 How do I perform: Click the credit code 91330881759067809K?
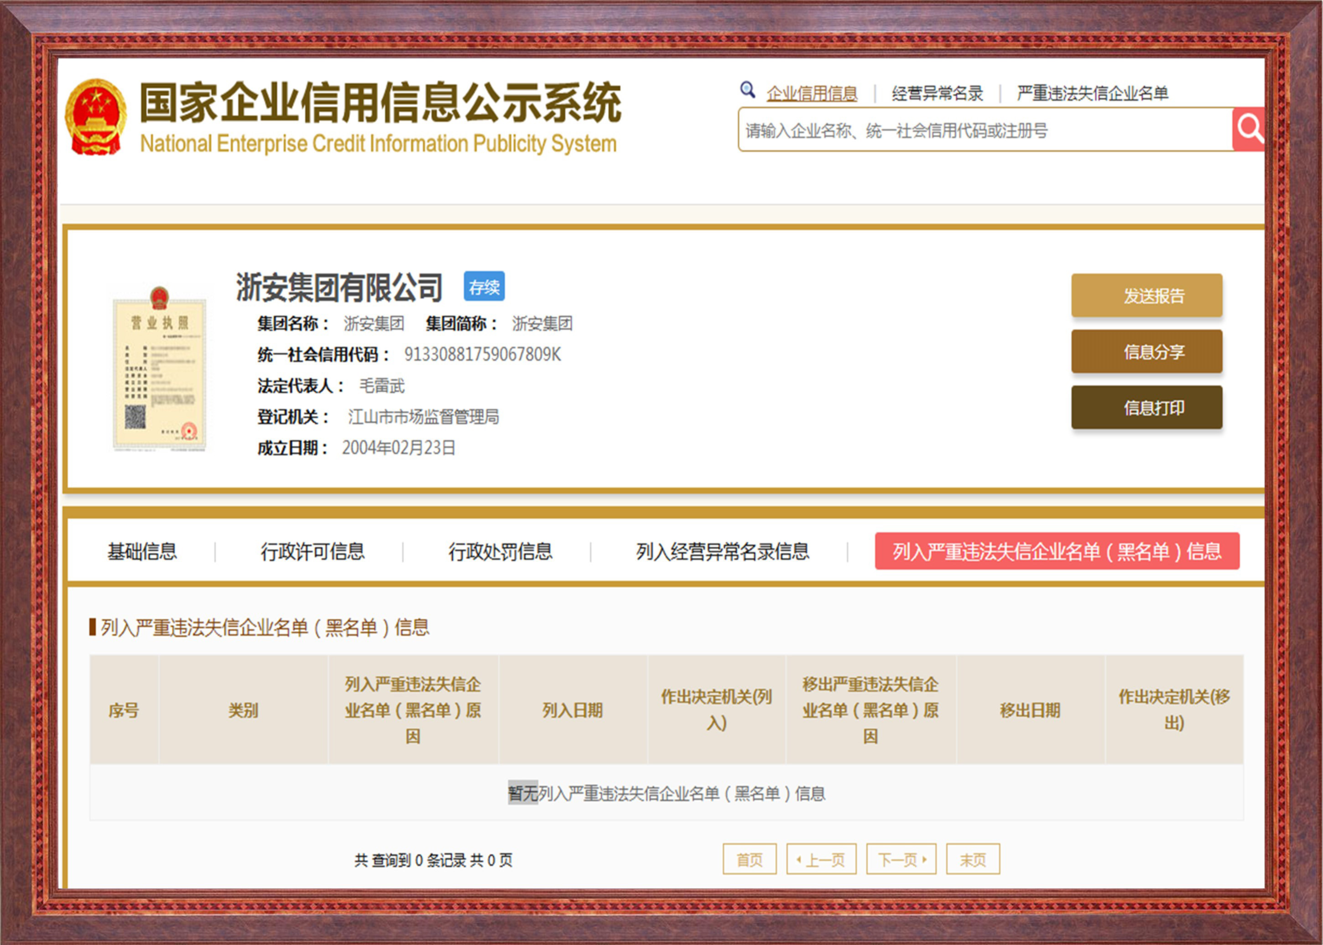coord(483,354)
